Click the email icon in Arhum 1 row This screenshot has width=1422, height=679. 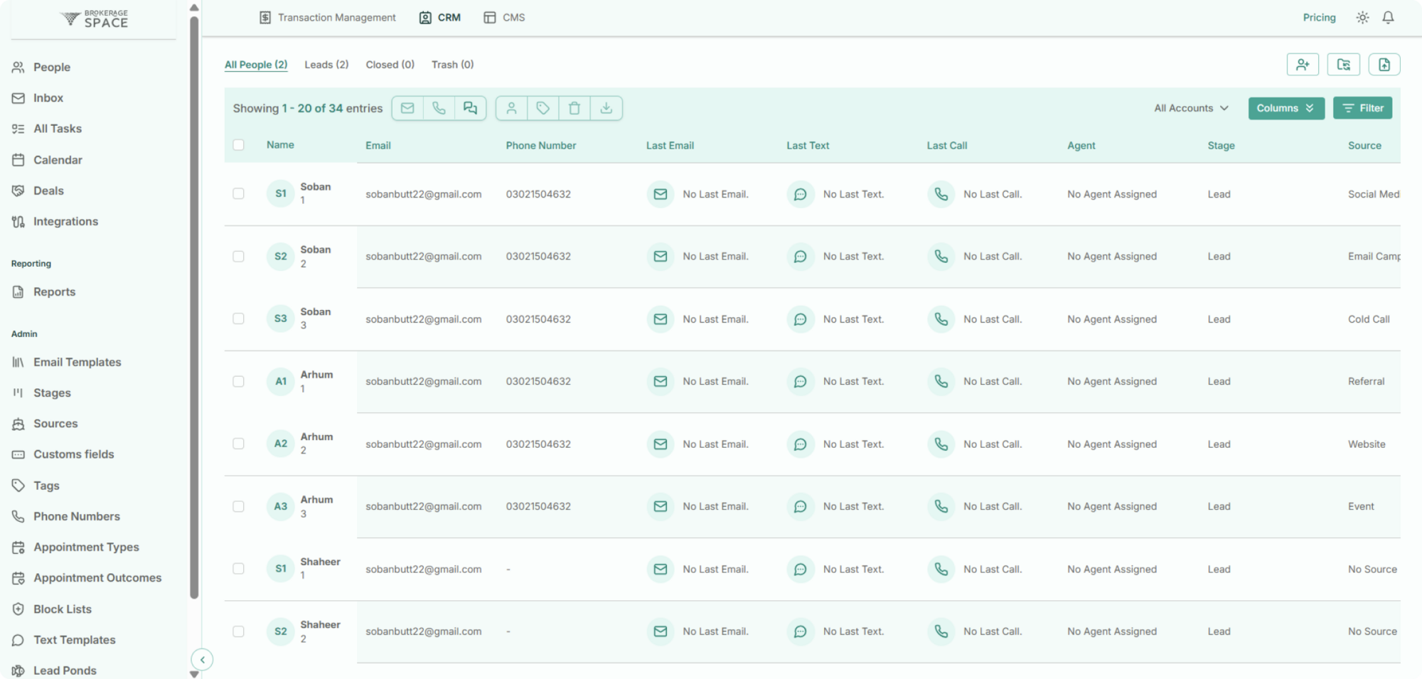660,382
